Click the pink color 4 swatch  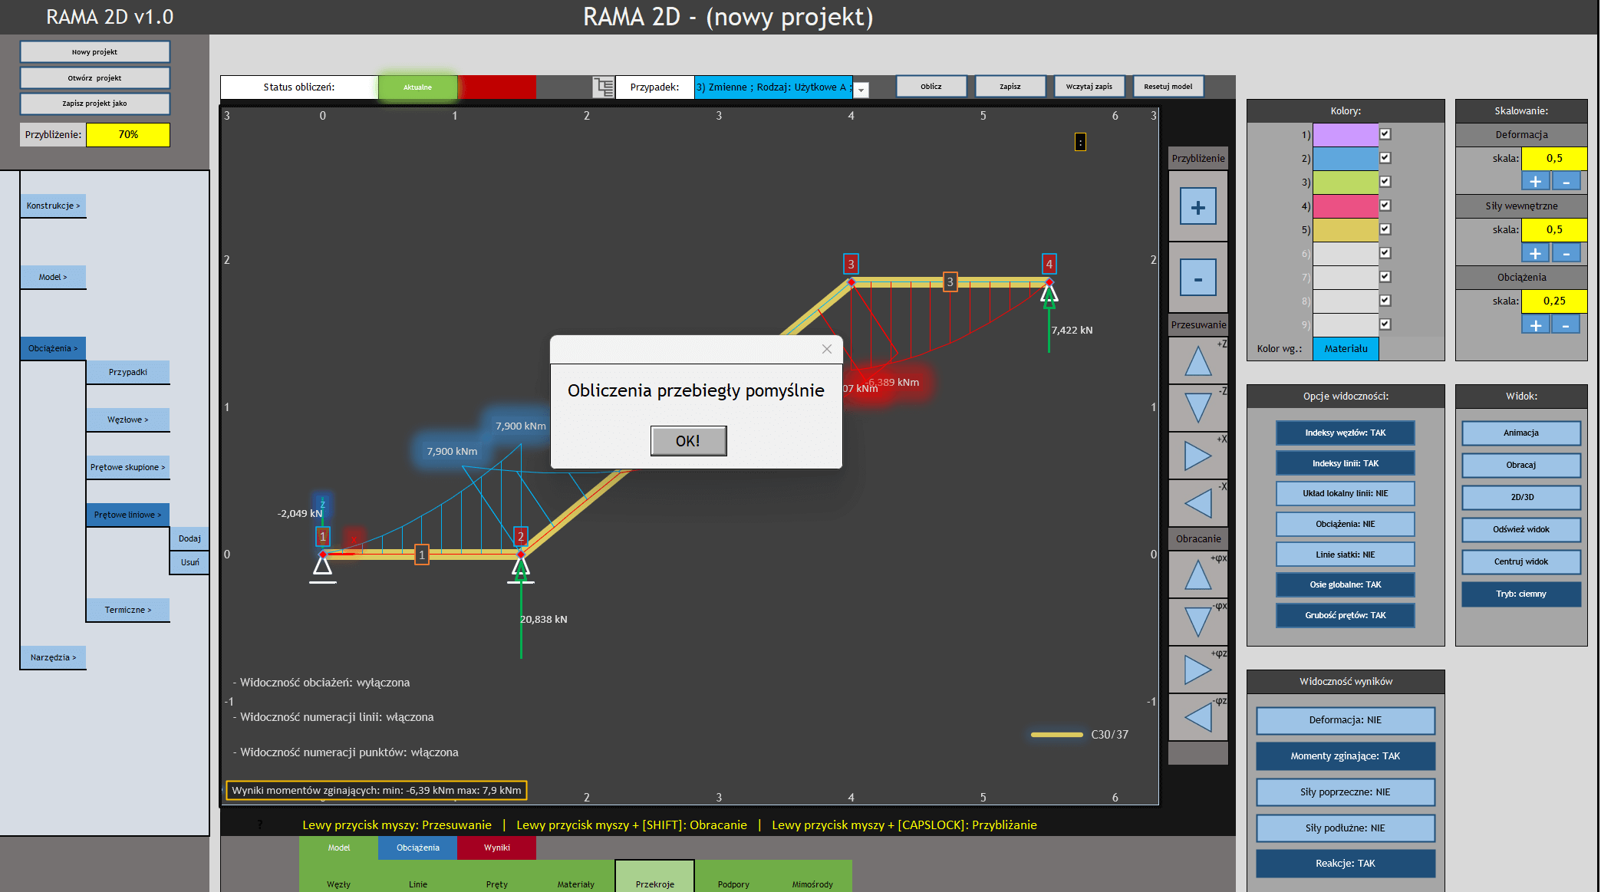click(1346, 206)
